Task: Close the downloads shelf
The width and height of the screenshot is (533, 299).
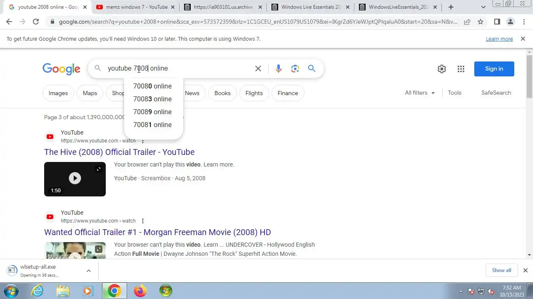Action: [525, 270]
